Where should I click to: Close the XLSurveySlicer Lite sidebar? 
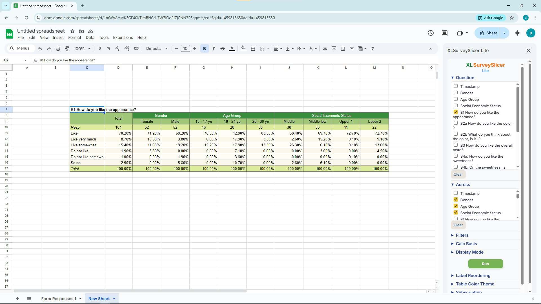(x=529, y=51)
